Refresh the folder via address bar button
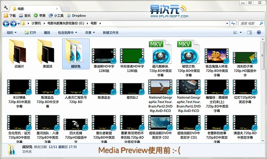 click(x=233, y=23)
